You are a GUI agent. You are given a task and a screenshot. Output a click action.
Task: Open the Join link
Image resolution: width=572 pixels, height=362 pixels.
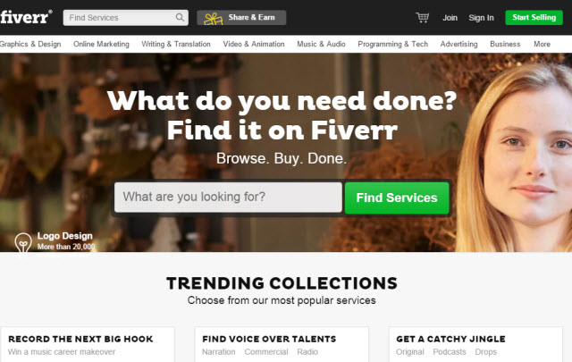click(x=450, y=18)
